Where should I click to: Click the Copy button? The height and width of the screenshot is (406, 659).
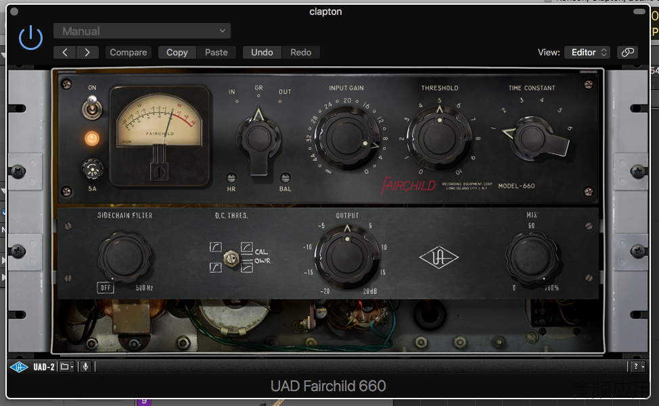(177, 53)
